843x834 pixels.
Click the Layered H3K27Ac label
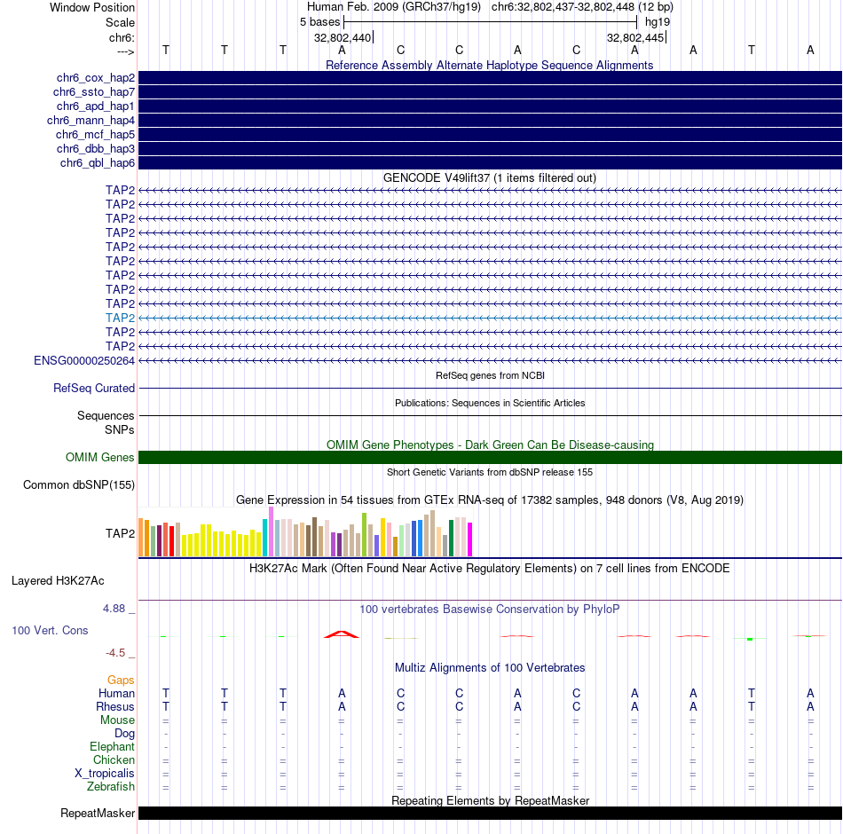(58, 581)
